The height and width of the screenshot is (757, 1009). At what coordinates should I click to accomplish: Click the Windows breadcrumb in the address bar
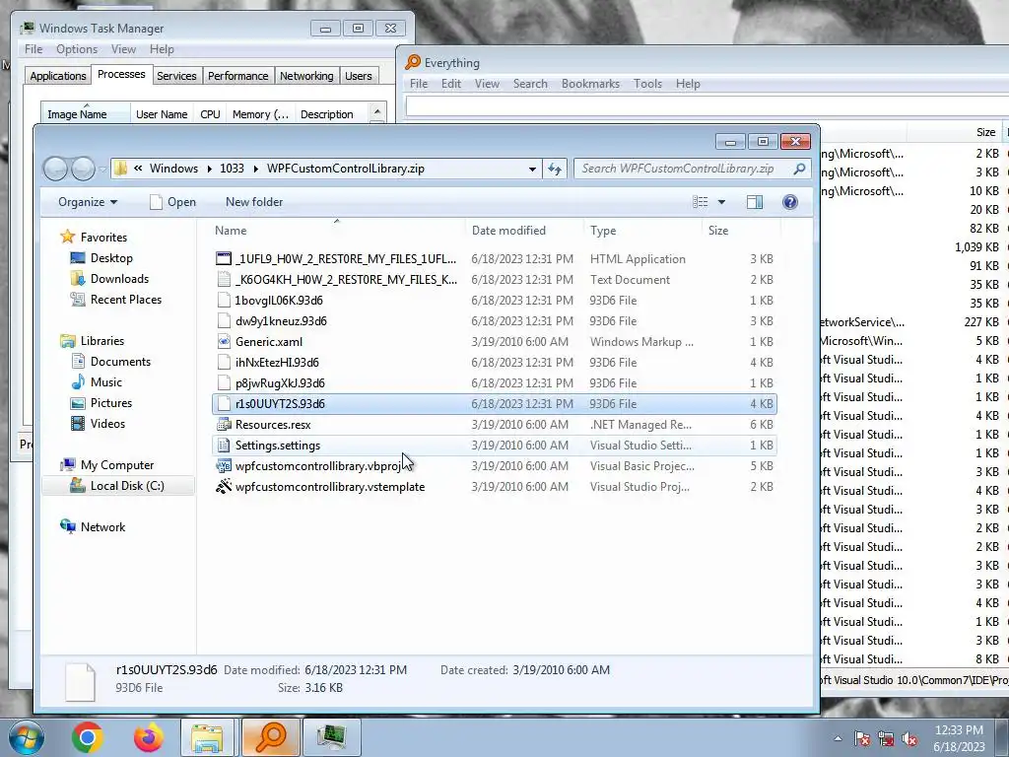pos(173,169)
